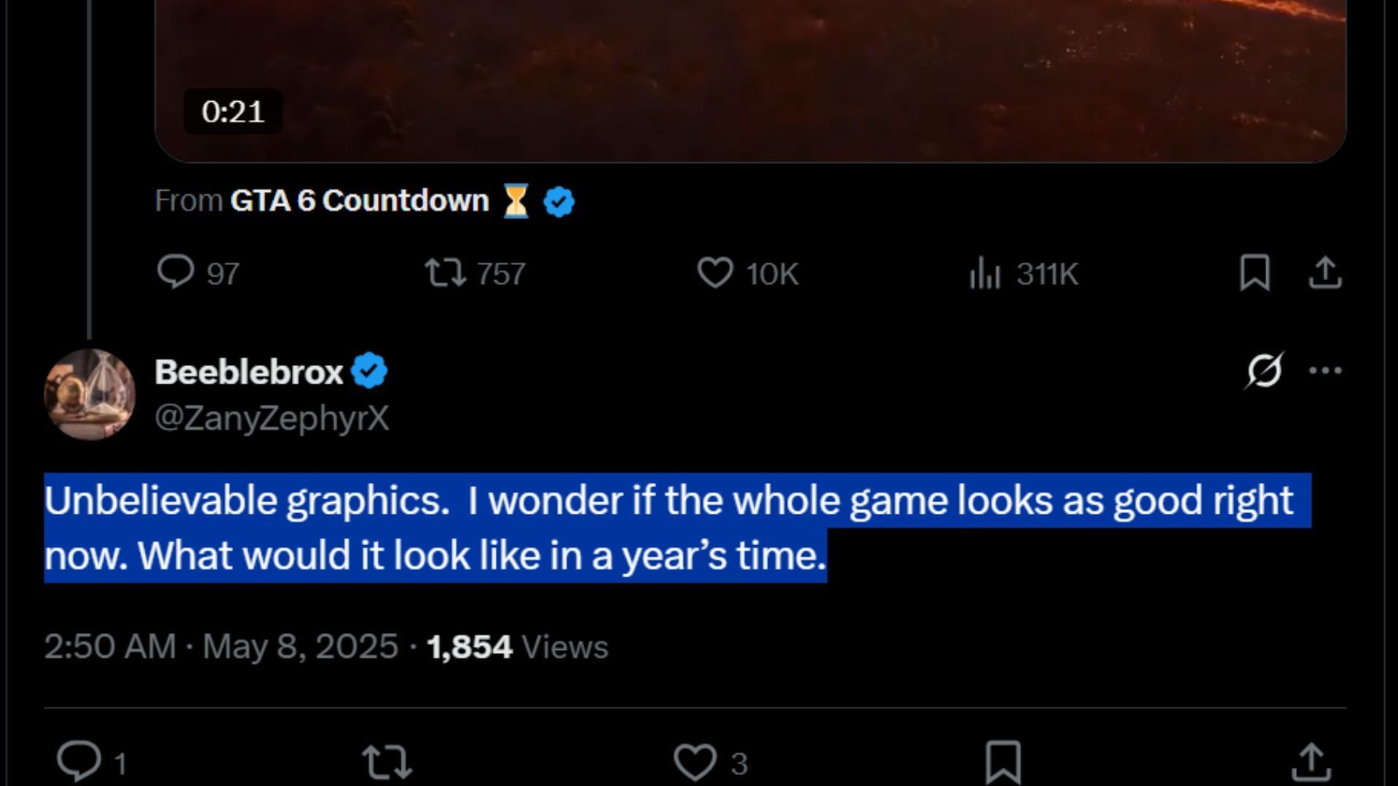
Task: Open Grok explain icon on Beeblebrox post
Action: [1264, 370]
